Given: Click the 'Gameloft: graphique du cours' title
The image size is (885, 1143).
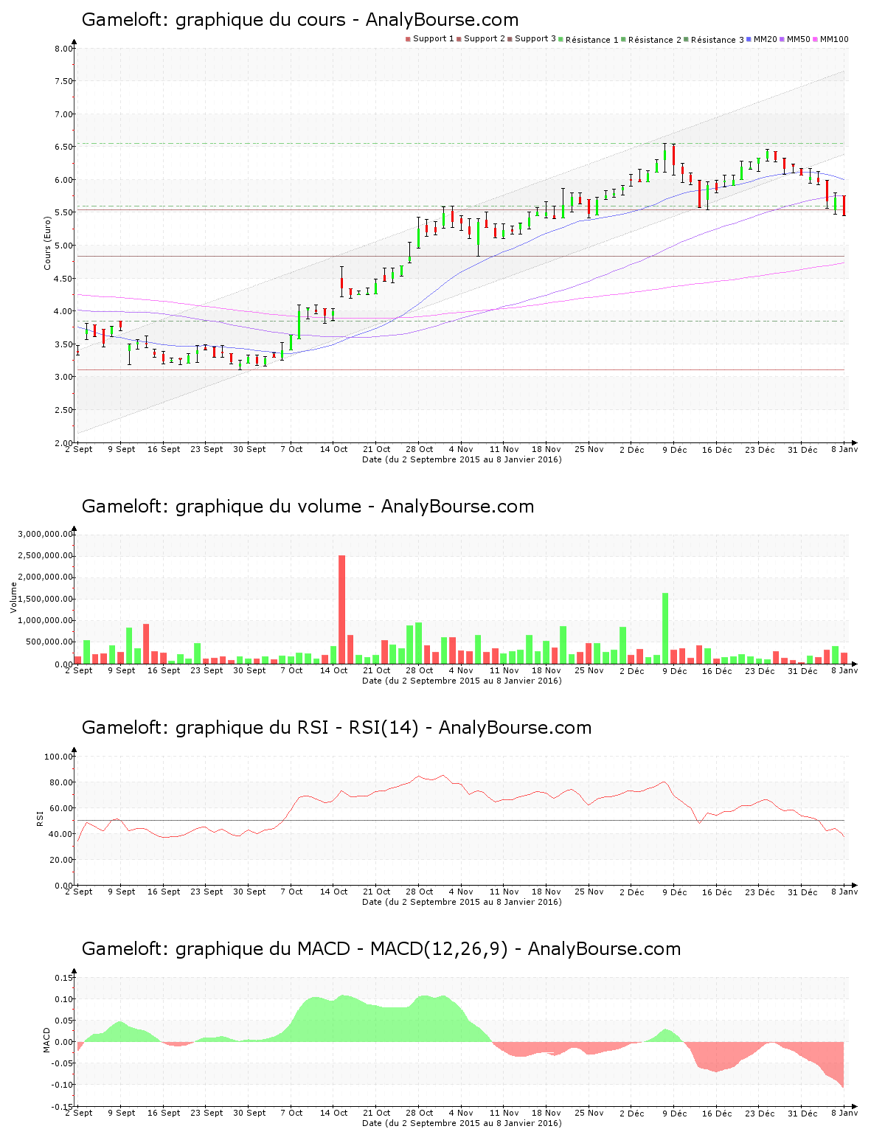Looking at the screenshot, I should tap(300, 20).
